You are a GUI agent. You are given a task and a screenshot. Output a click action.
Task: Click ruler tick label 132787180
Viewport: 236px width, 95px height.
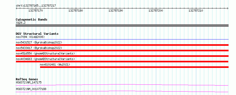point(76,11)
